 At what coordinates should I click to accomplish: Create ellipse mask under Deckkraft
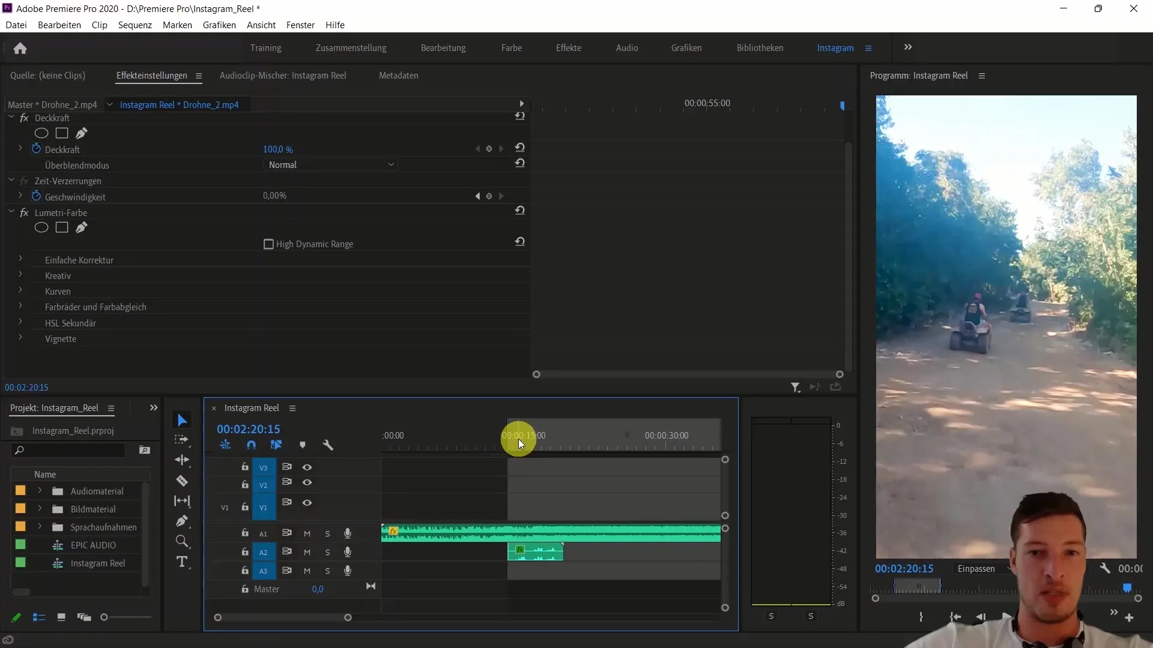pos(41,133)
